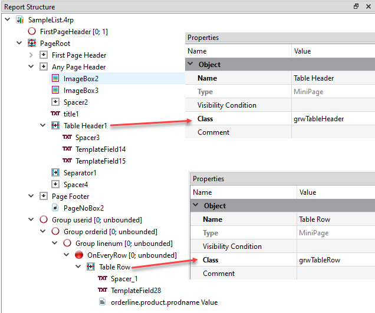This screenshot has width=375, height=313.
Task: Click Visibility Condition value for Table Header
Action: [333, 105]
